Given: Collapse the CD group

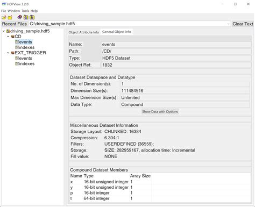Looking at the screenshot, I should [8, 37].
